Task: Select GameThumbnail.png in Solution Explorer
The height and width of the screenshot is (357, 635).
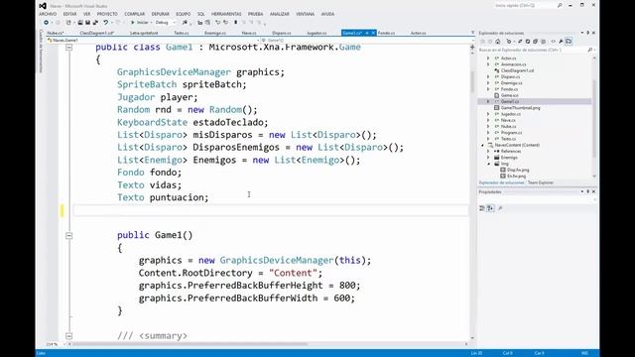Action: (x=520, y=108)
